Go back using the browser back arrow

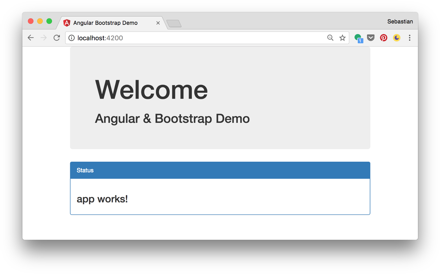coord(31,38)
